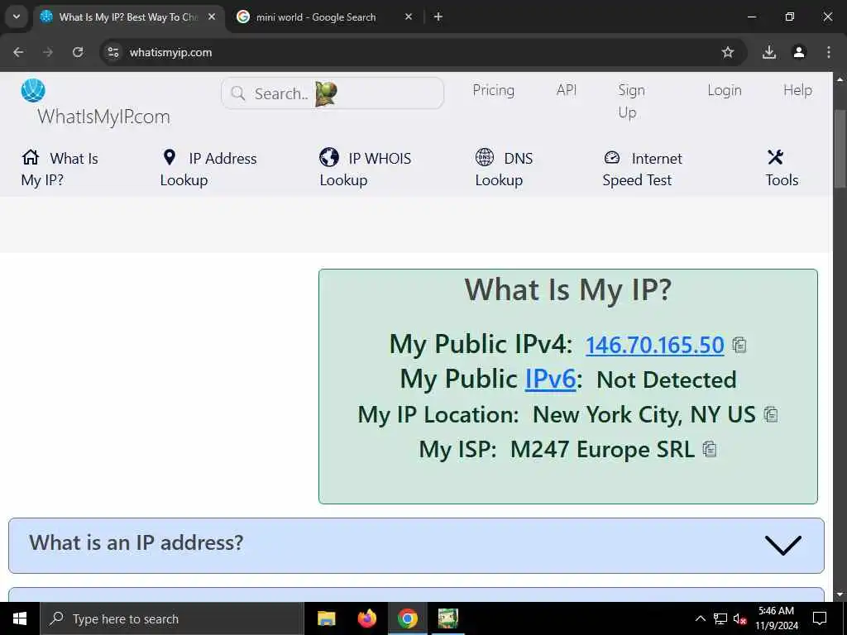Viewport: 847px width, 635px height.
Task: Click the globe icon for IP WHOIS Lookup
Action: (329, 157)
